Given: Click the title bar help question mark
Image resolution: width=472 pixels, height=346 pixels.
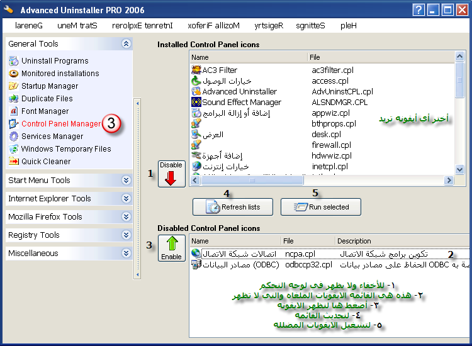Looking at the screenshot, I should pyautogui.click(x=419, y=10).
